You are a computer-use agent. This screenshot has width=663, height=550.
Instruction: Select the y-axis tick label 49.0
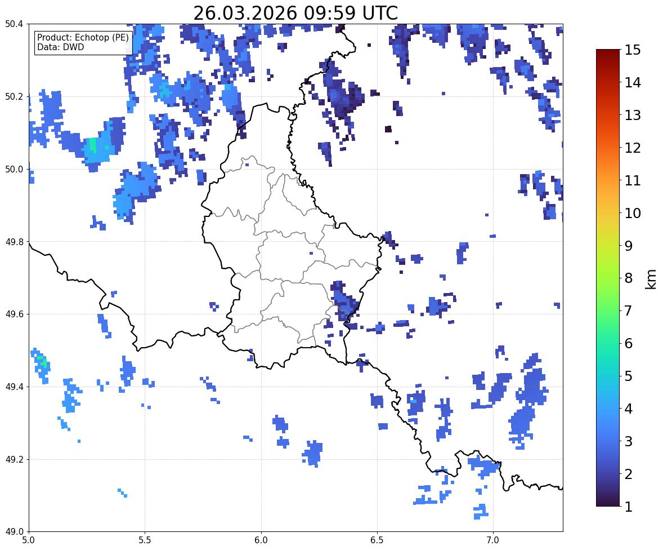14,532
